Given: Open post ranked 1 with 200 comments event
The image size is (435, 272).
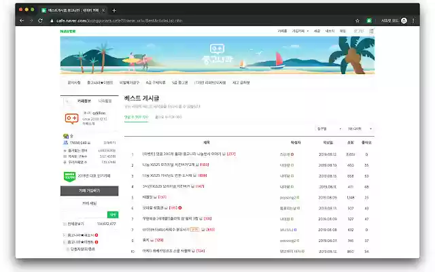Looking at the screenshot, I should click(x=181, y=154).
